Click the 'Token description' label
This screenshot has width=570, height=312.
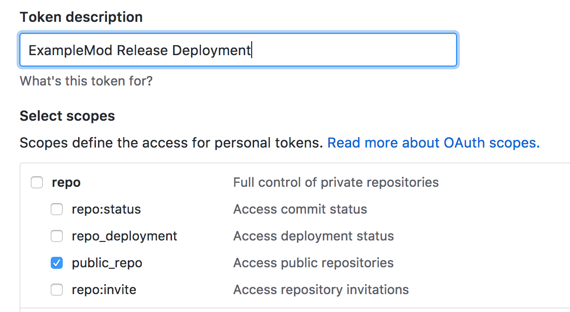tap(81, 17)
